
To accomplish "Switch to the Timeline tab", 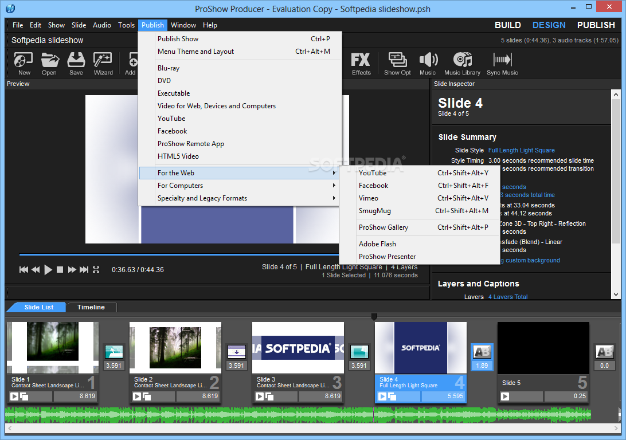I will tap(91, 307).
